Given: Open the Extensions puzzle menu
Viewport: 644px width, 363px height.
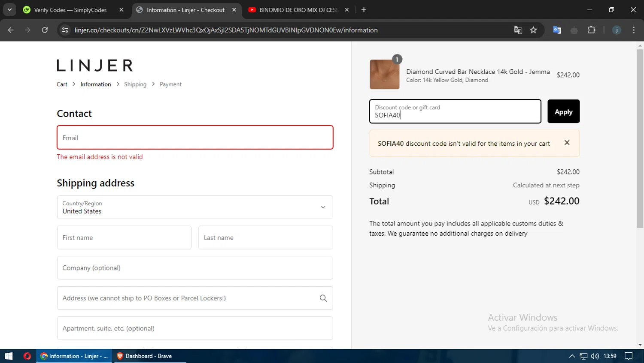Looking at the screenshot, I should point(591,30).
